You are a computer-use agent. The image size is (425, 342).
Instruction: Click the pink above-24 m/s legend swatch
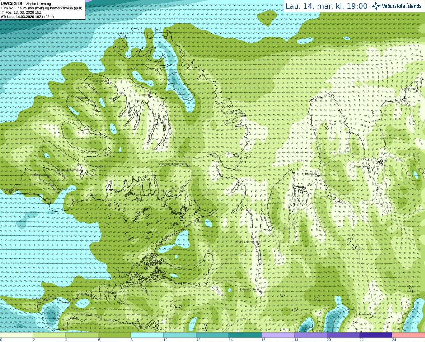pyautogui.click(x=409, y=335)
